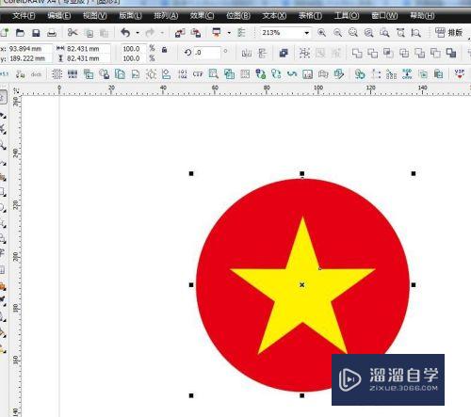Open the 工具(O) menu
471x417 pixels.
pyautogui.click(x=347, y=15)
